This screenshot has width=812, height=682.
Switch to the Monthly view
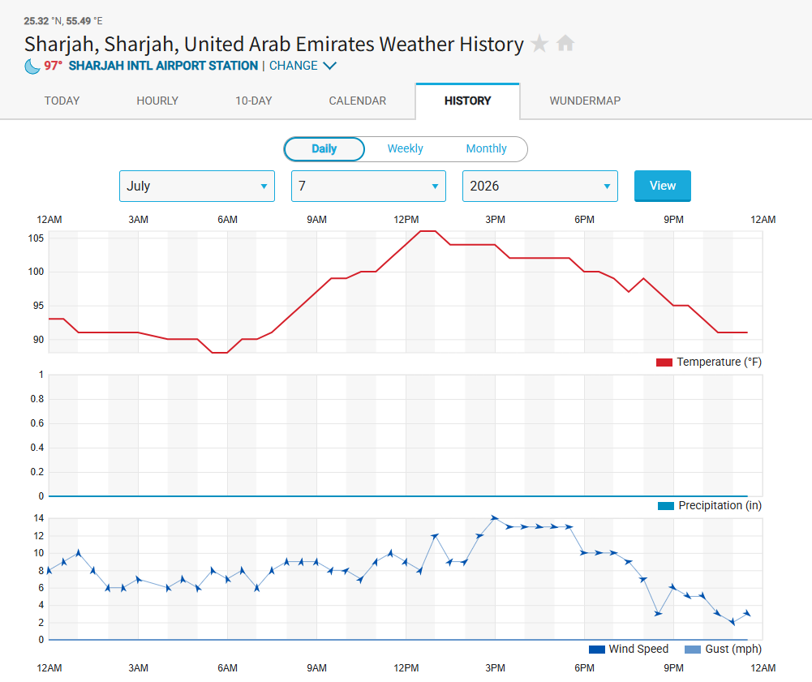click(486, 148)
